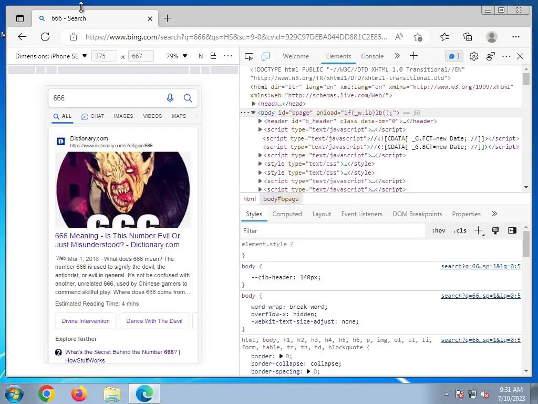Image resolution: width=538 pixels, height=404 pixels.
Task: Switch Bing results to IMAGES
Action: pos(123,116)
